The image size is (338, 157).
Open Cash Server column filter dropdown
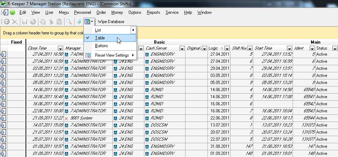point(182,48)
